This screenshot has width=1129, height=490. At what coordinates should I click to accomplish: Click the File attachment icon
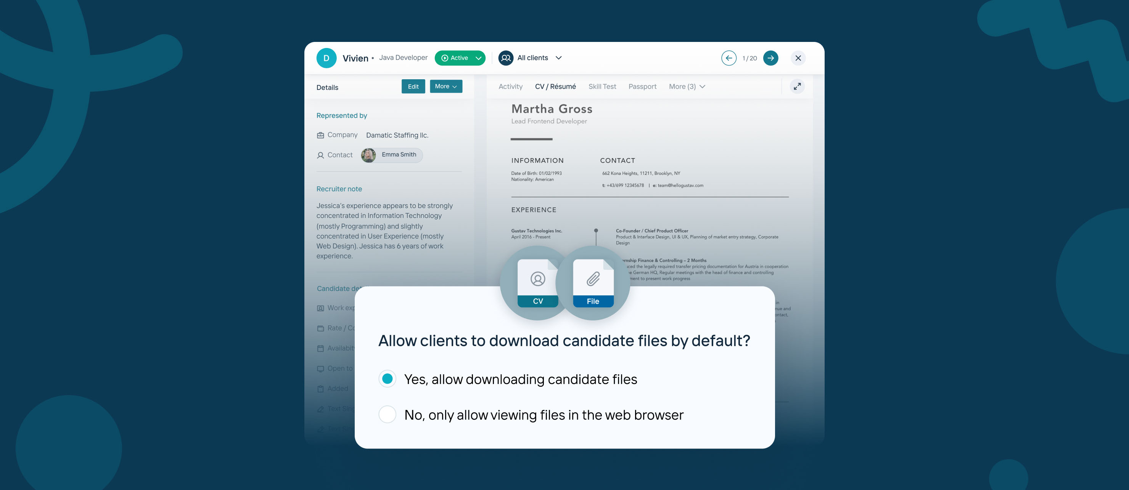point(593,283)
